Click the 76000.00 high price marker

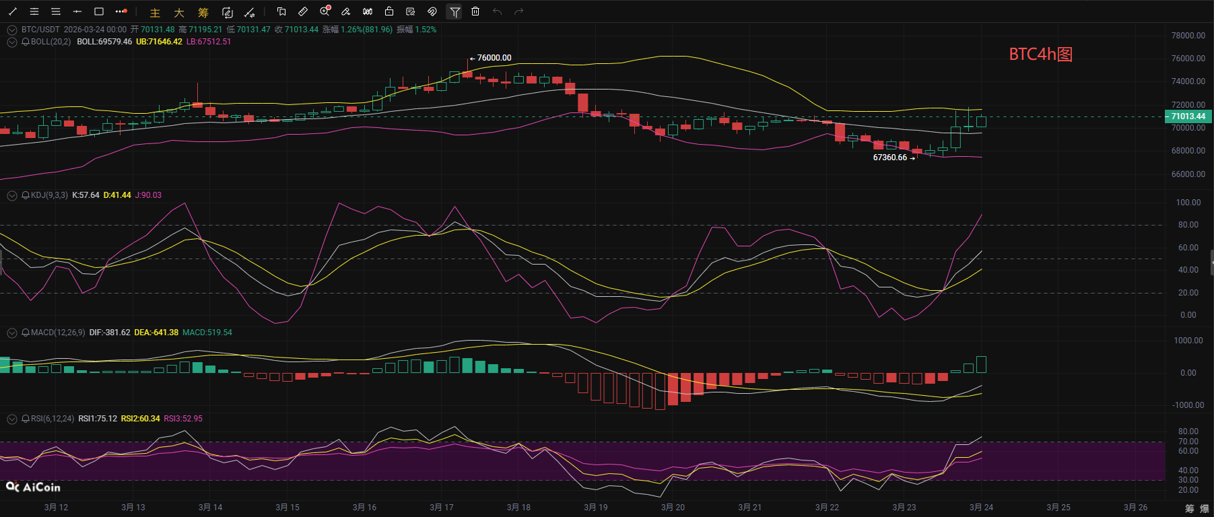[494, 58]
